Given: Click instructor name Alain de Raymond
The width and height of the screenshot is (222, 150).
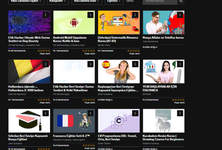Looking at the screenshot, I should tap(17, 94).
